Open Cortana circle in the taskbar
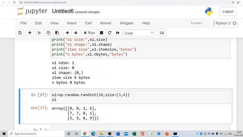This screenshot has height=137, width=243. click(x=69, y=134)
